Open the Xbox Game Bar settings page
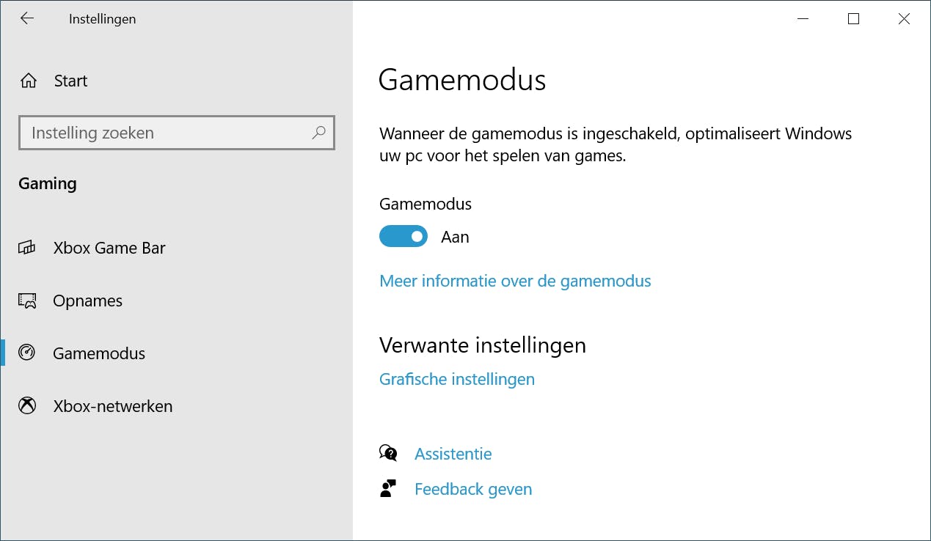The image size is (931, 541). pyautogui.click(x=110, y=248)
